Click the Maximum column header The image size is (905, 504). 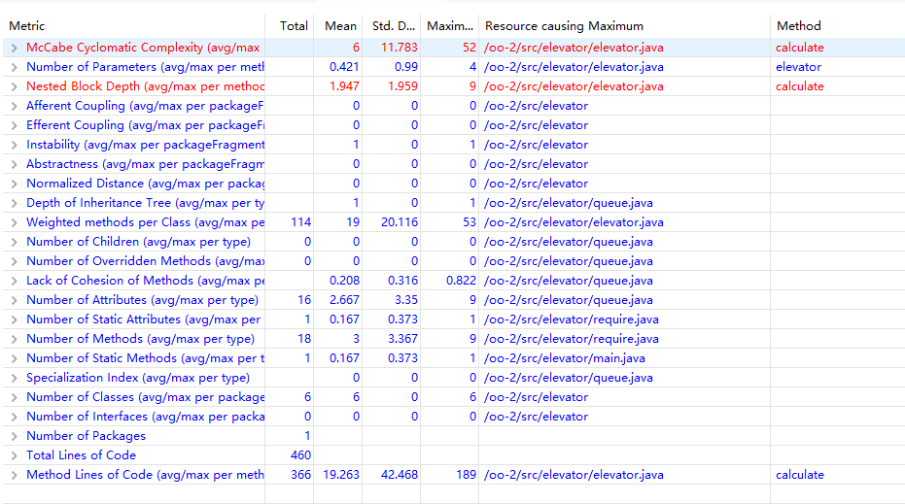coord(450,26)
